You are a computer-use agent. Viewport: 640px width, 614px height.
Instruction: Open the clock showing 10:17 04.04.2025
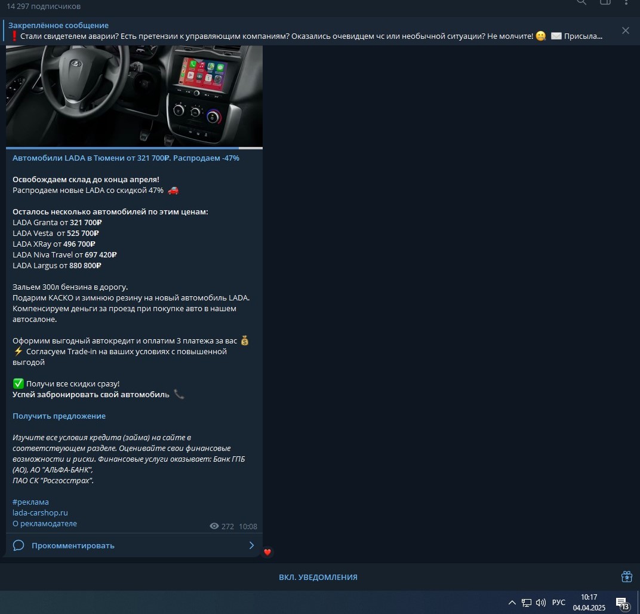click(589, 603)
